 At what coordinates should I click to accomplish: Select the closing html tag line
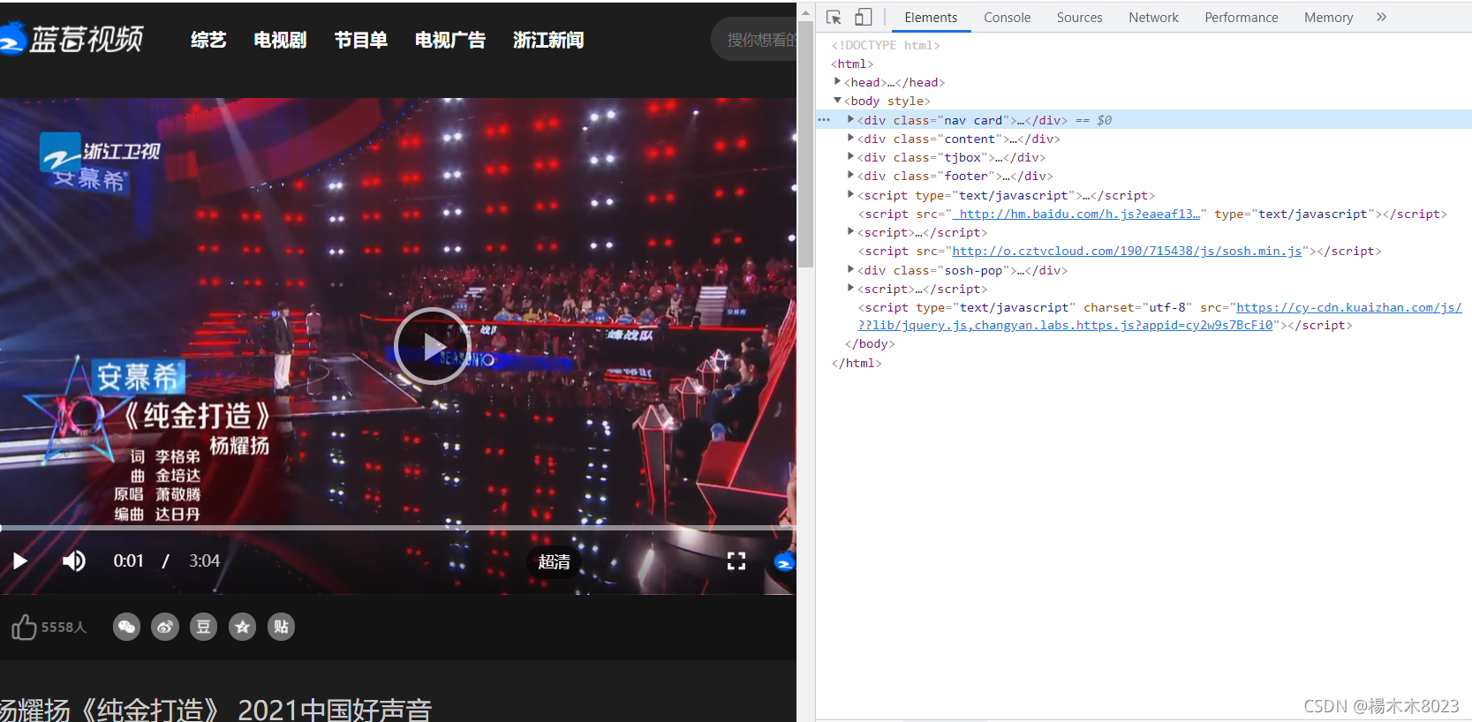[x=857, y=363]
